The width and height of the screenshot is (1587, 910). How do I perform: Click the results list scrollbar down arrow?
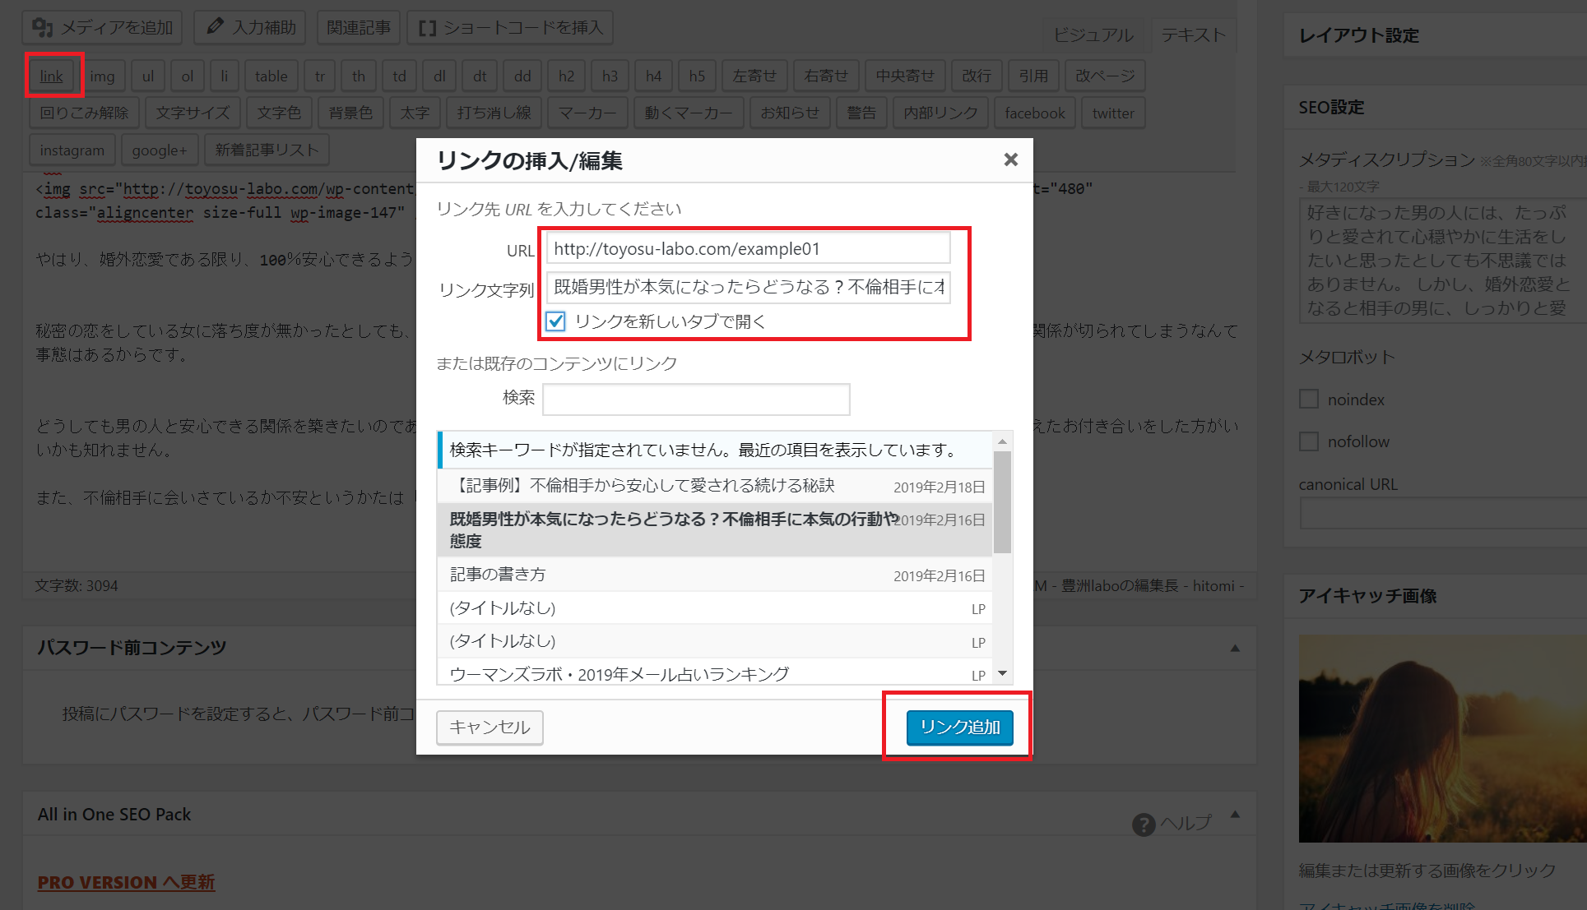pos(1002,673)
